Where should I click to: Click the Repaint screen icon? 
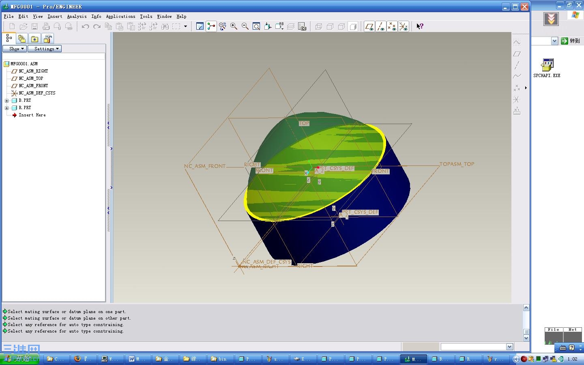pos(200,26)
